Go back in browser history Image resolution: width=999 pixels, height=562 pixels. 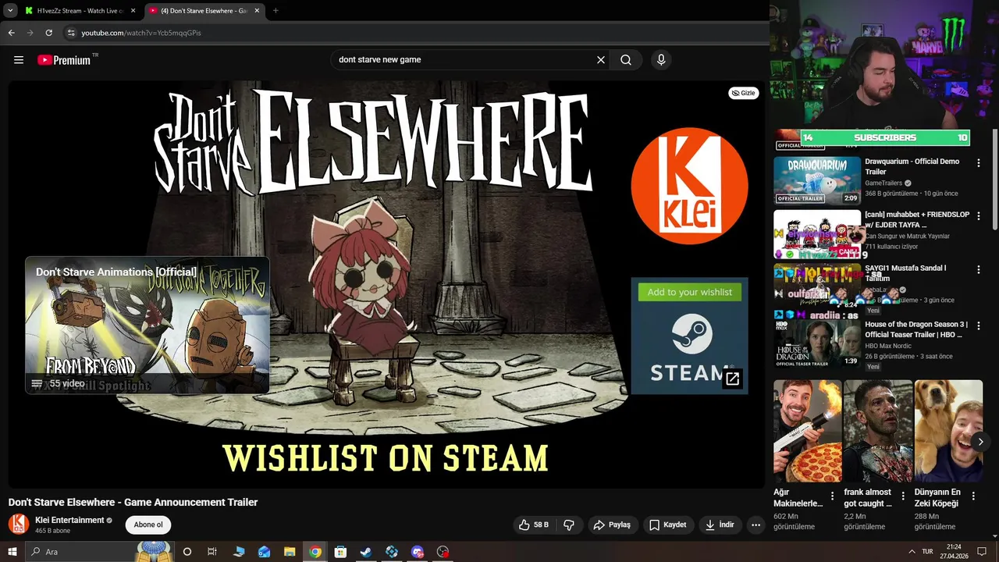(11, 33)
